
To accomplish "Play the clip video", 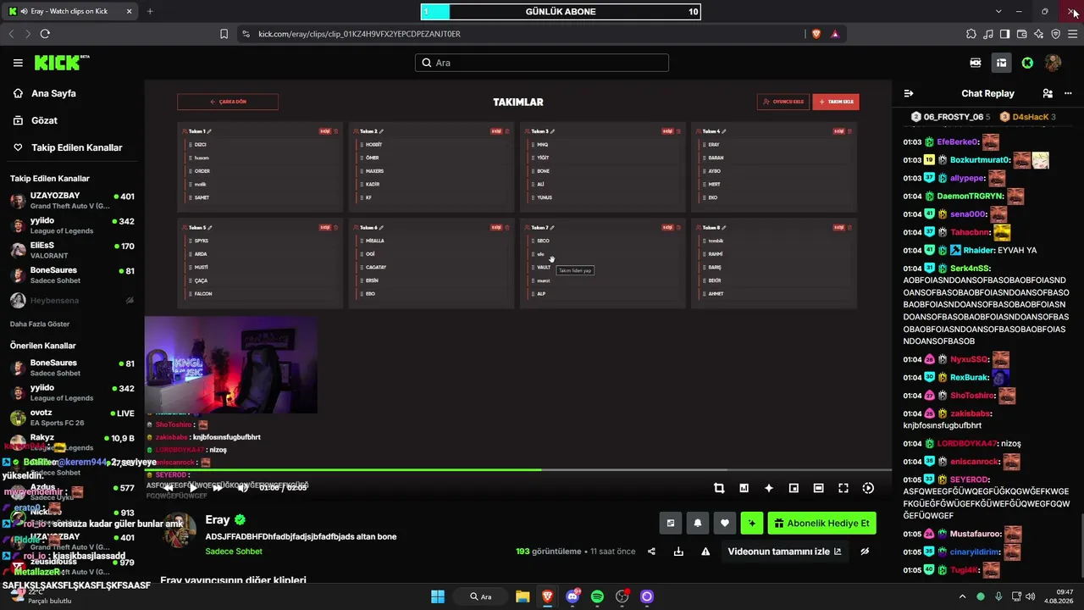I will coord(193,488).
